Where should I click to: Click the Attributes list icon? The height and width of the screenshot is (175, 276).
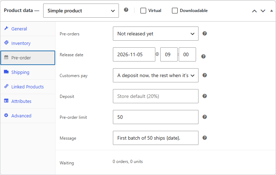coord(6,101)
